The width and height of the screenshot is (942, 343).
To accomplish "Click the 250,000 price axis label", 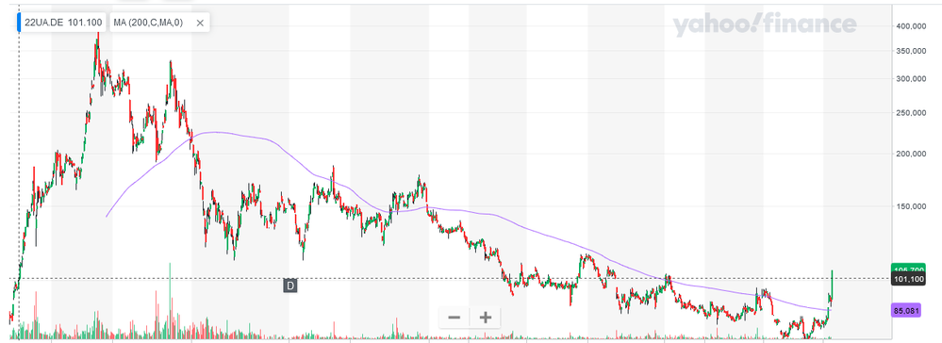I will (x=911, y=113).
